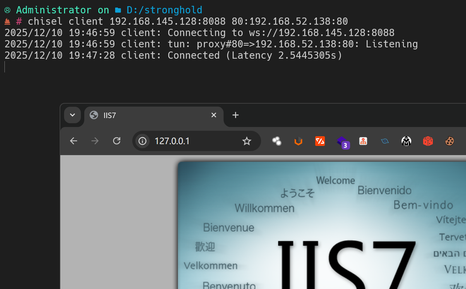Click the 'Welcome' text on IIS7 page
Screen dimensions: 466x289
tap(335, 180)
